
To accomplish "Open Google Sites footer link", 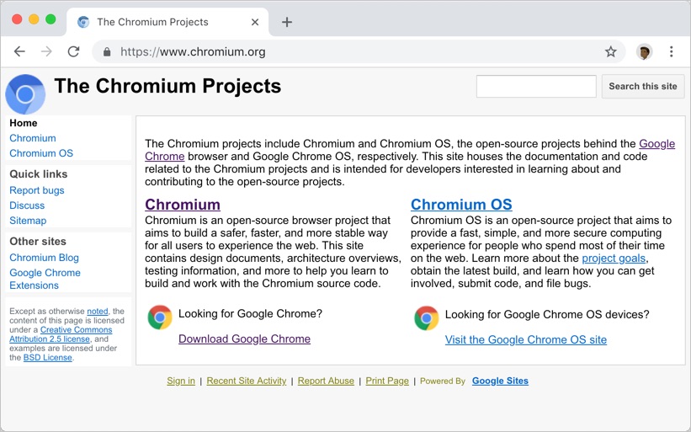I will pos(500,381).
